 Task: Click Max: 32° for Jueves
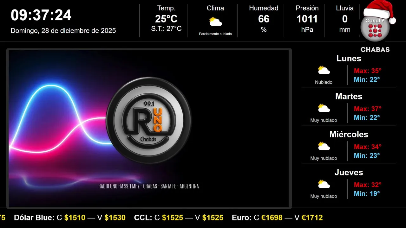pos(368,185)
